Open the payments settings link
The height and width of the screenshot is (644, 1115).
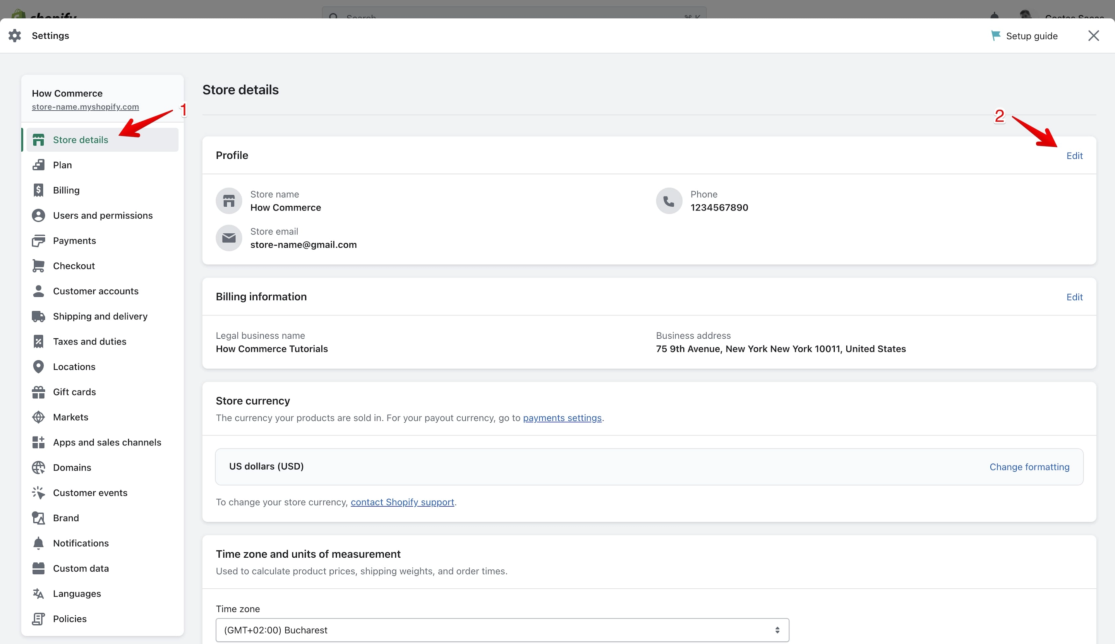pyautogui.click(x=562, y=418)
